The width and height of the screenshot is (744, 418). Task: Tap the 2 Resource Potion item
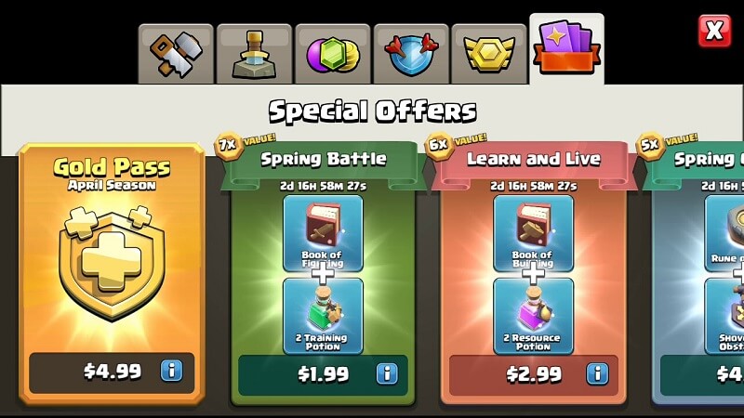533,316
